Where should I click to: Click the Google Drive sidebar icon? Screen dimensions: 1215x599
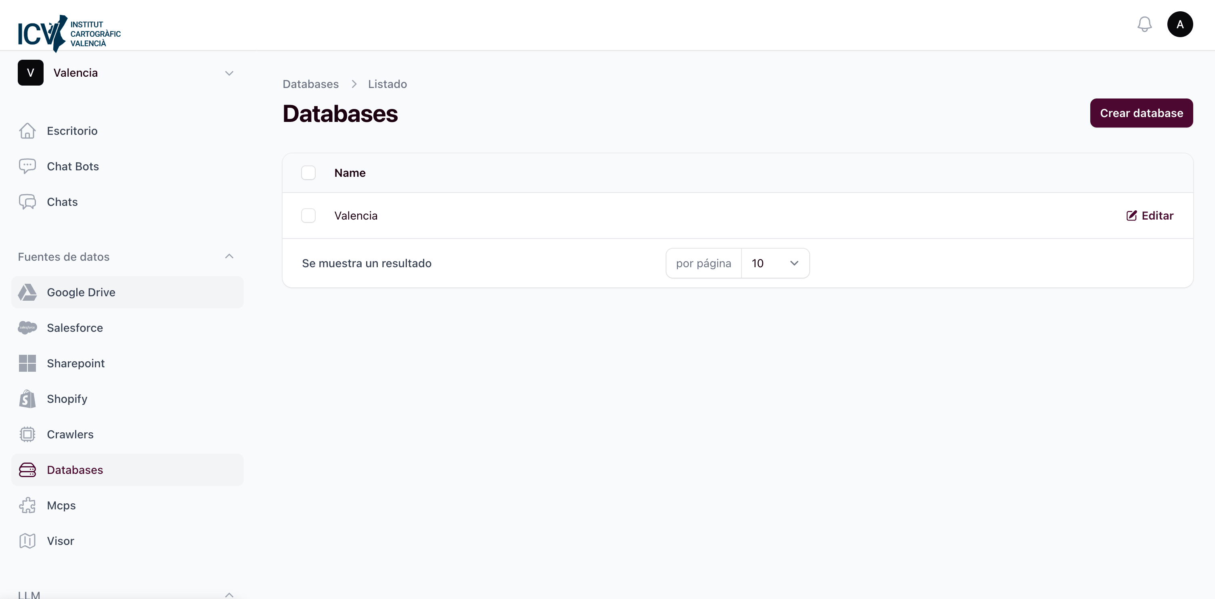[x=27, y=292]
